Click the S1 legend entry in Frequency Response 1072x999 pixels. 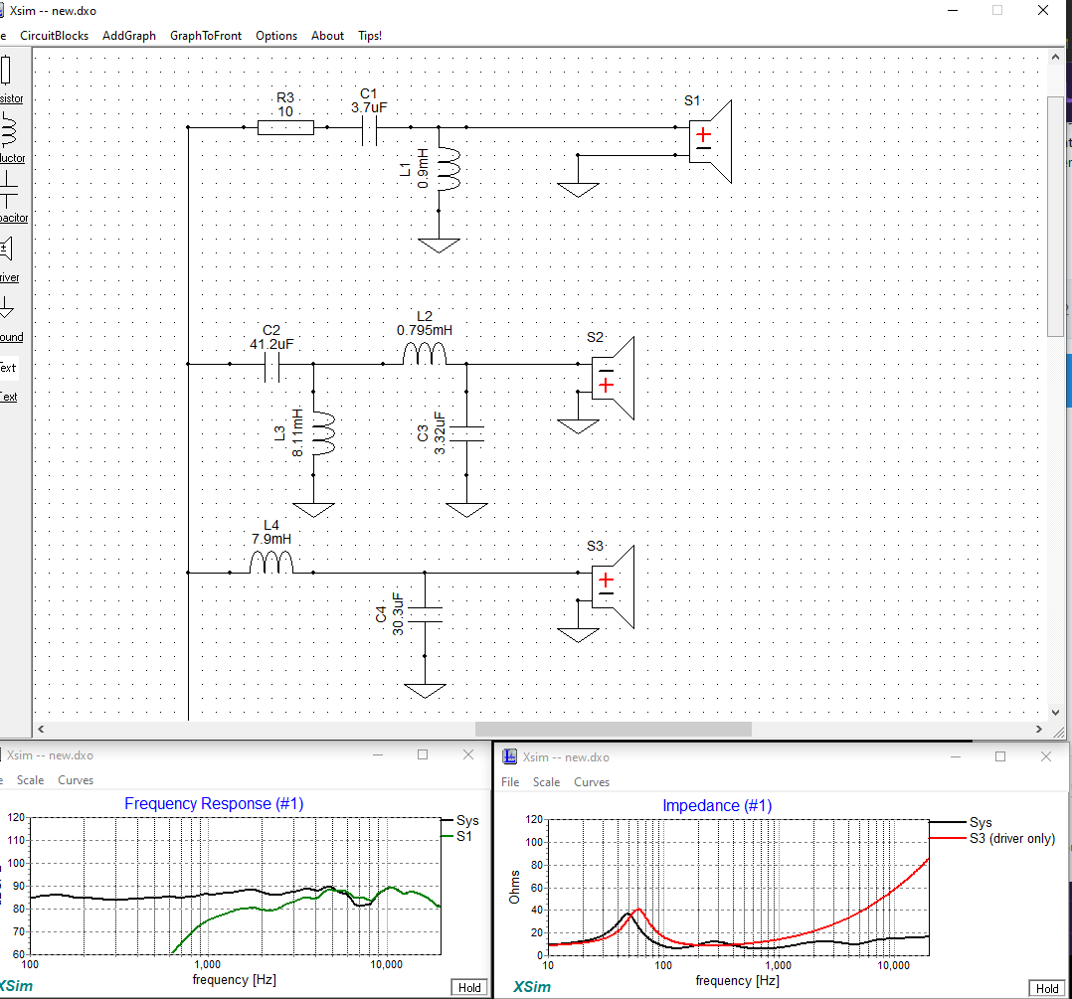coord(458,836)
